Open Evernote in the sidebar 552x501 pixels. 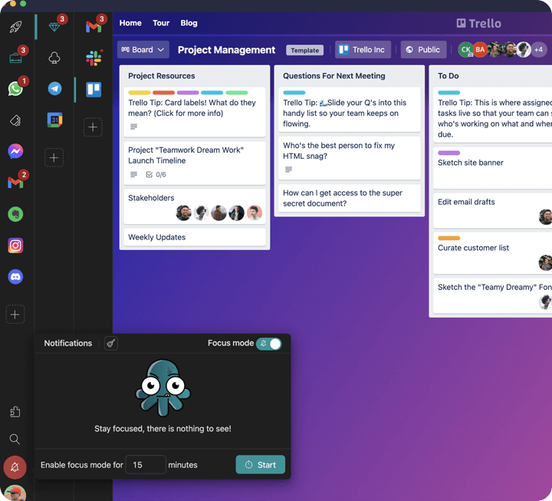point(15,214)
